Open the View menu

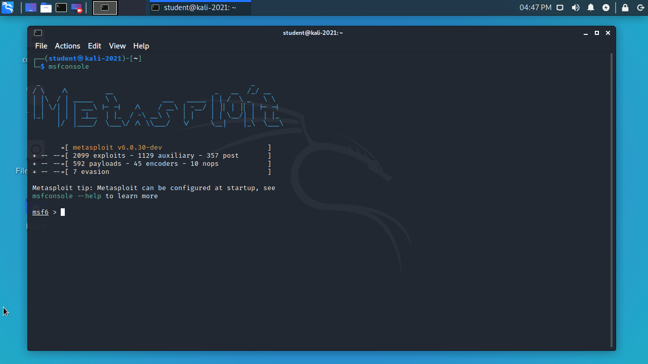(117, 46)
